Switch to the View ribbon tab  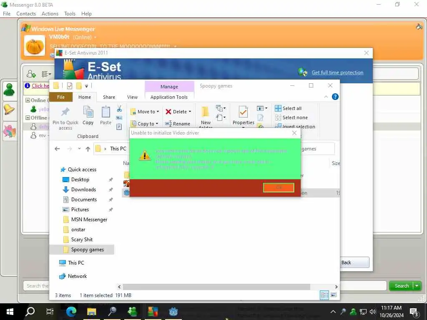(132, 97)
